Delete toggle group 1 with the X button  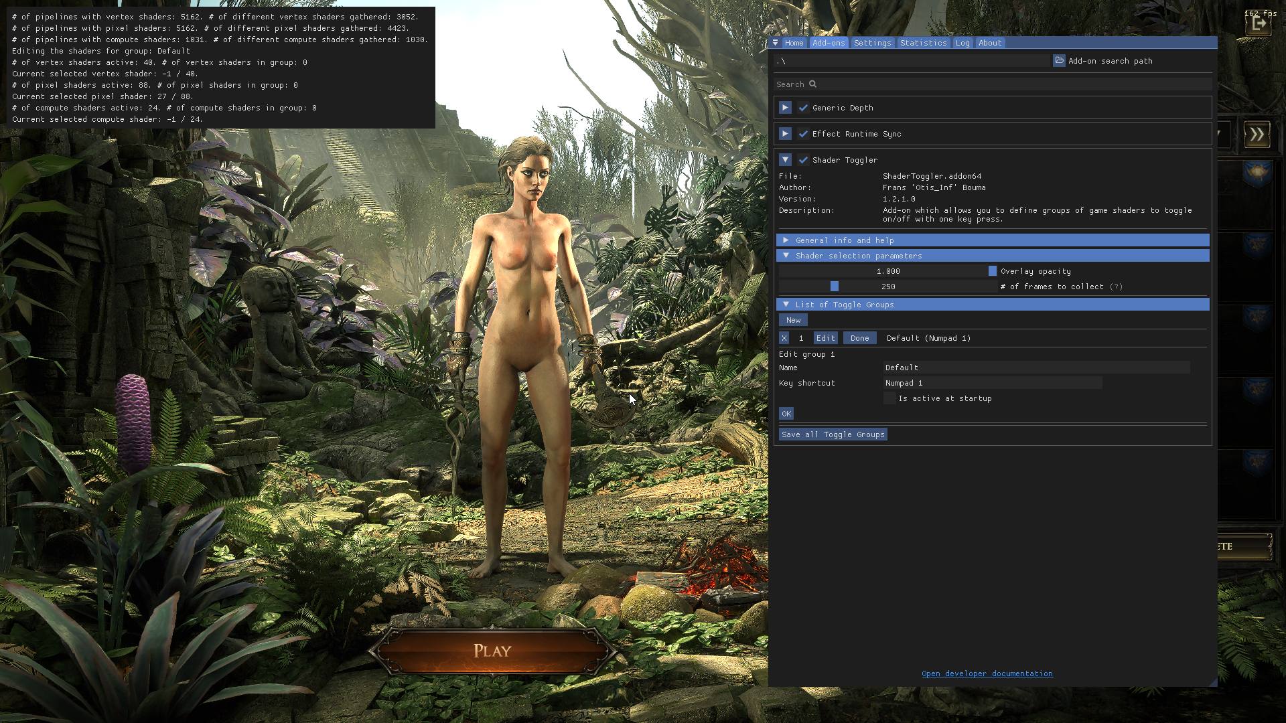[x=784, y=338]
